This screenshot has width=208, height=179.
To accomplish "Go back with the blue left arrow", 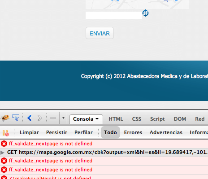I will (x=30, y=118).
